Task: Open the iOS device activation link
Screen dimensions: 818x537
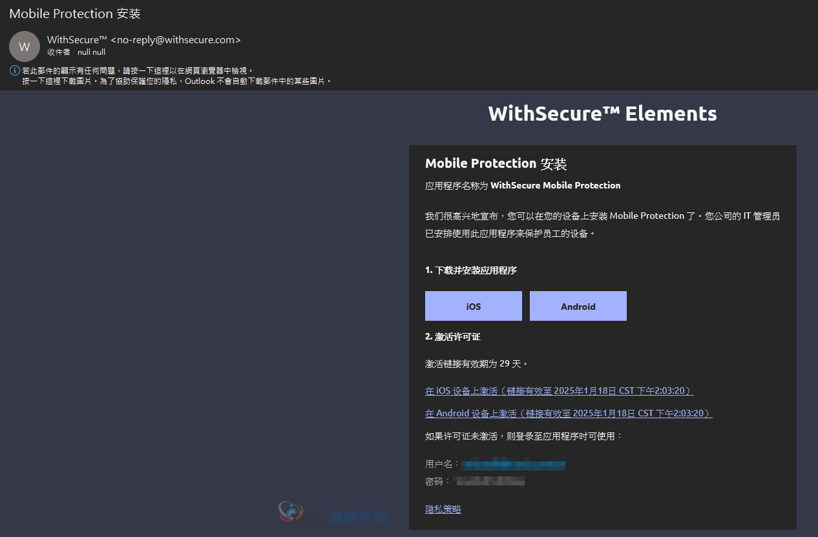Action: pyautogui.click(x=560, y=391)
